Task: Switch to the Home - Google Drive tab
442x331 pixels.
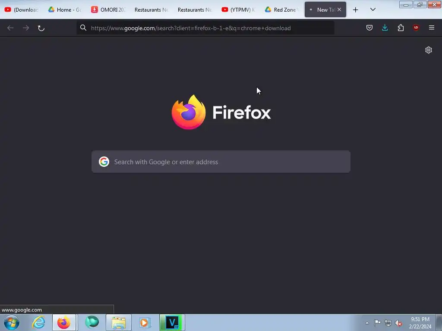Action: (65, 9)
